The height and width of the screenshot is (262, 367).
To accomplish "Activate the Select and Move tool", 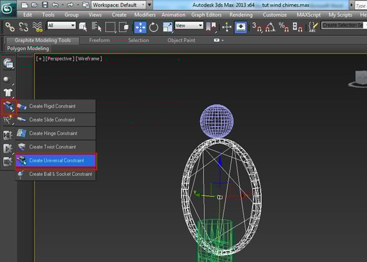I will 140,27.
